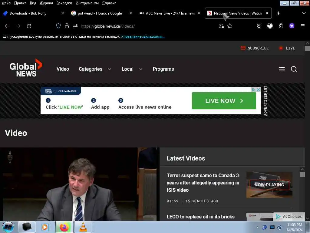Screen dimensions: 310x233
Task: Click the QuickLiveNews ad logo
Action: (61, 91)
